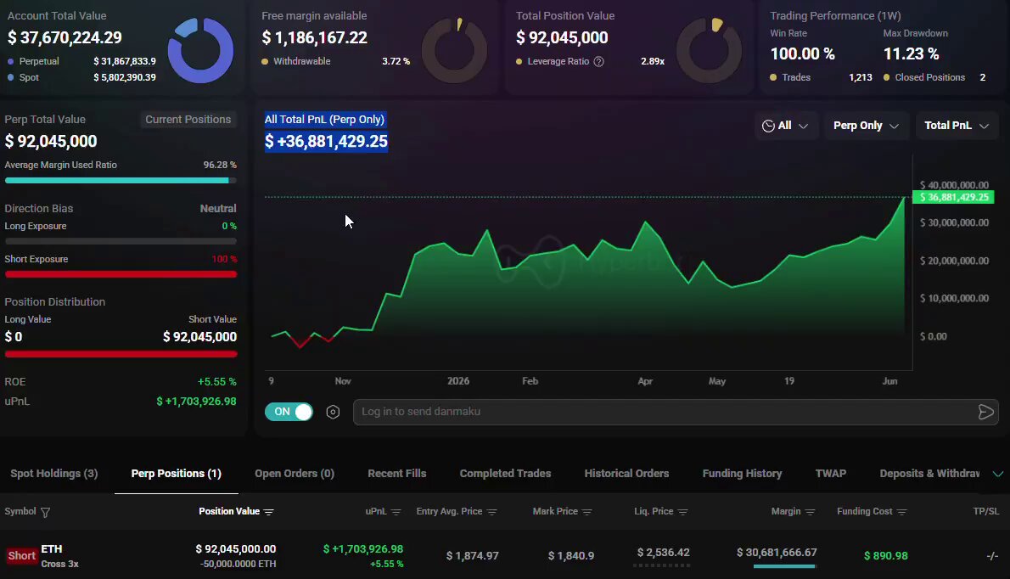The image size is (1010, 579).
Task: Click the send danmaku arrow icon
Action: click(x=985, y=413)
